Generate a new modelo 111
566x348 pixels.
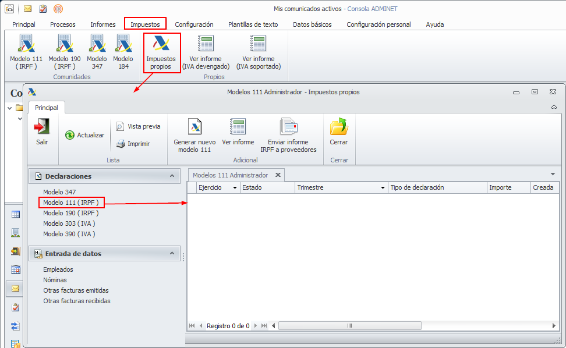194,135
